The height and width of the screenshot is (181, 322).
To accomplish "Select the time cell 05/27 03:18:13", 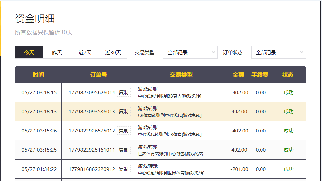I will pyautogui.click(x=39, y=112).
